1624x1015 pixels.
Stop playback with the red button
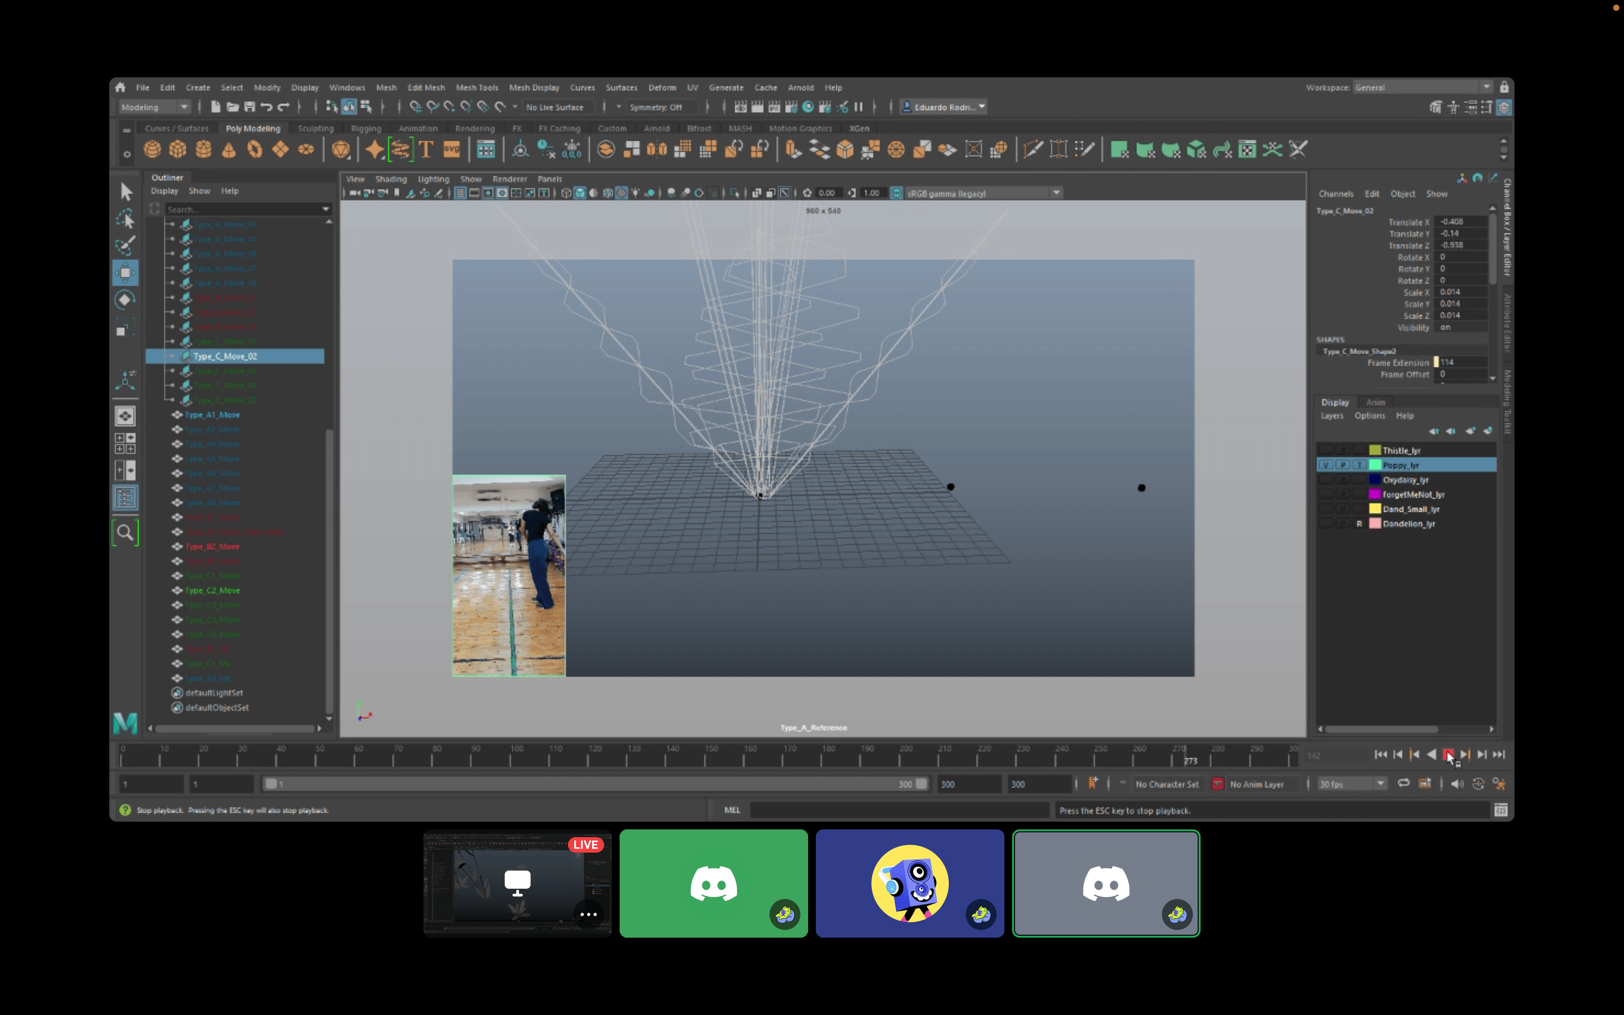(x=1448, y=754)
